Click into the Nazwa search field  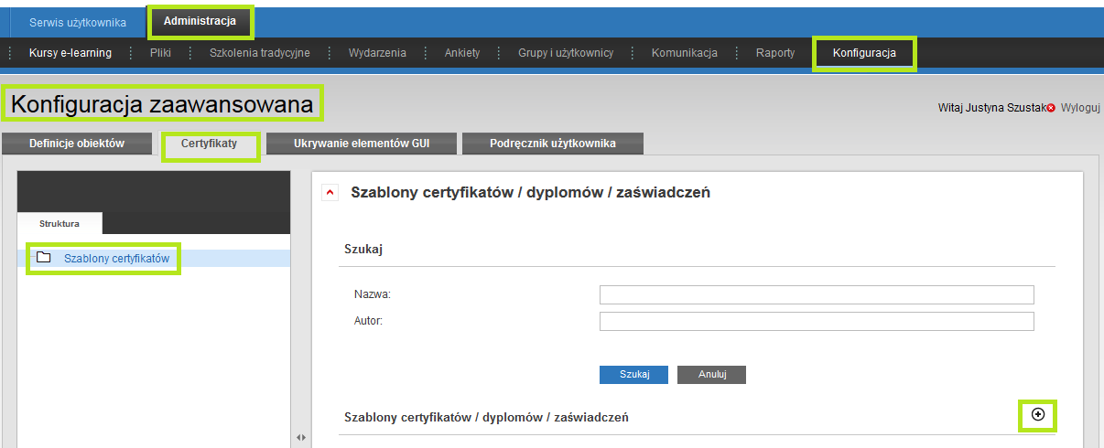[x=817, y=293]
